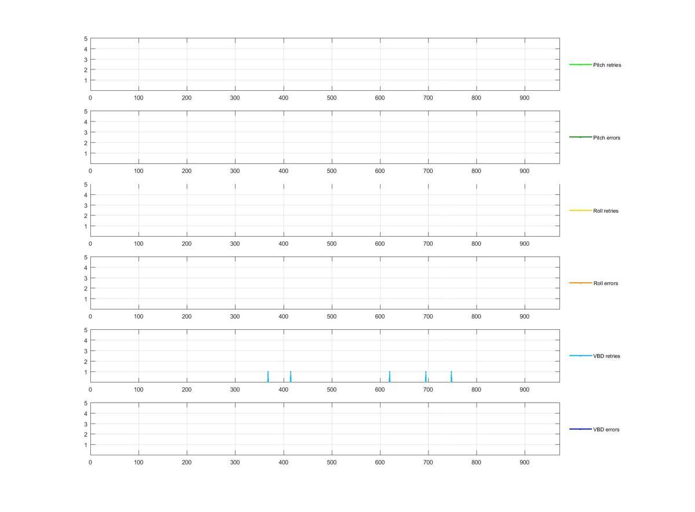Click the dark blue VBD errors legend line
The image size is (695, 512).
580,429
